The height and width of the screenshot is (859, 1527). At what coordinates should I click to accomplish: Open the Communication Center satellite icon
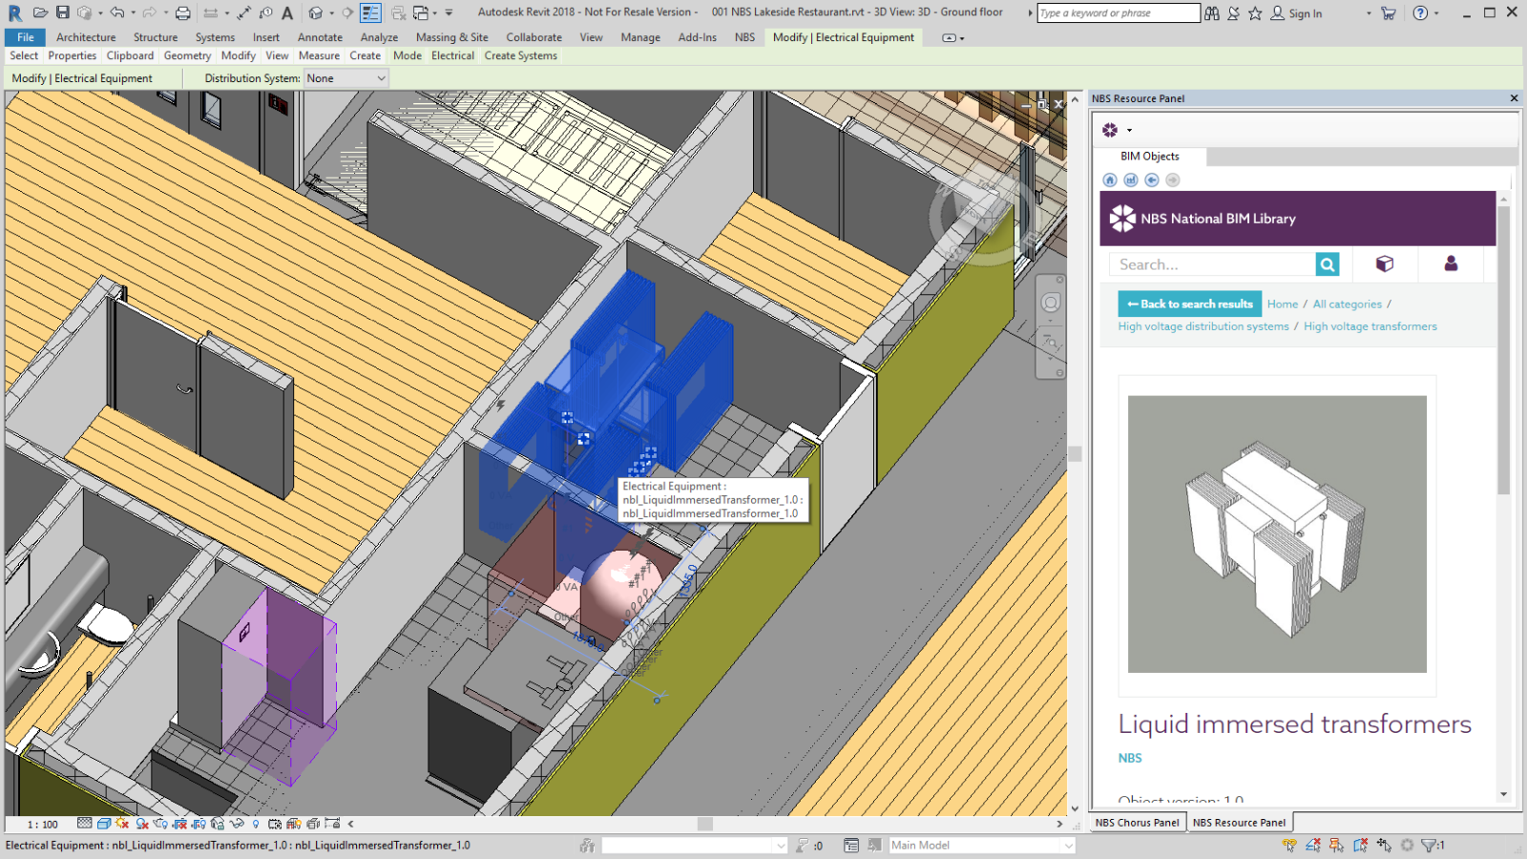1234,13
